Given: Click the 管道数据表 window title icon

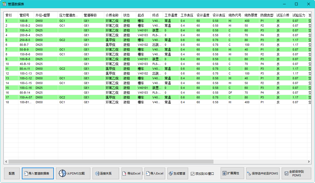Looking at the screenshot, I should coord(4,4).
